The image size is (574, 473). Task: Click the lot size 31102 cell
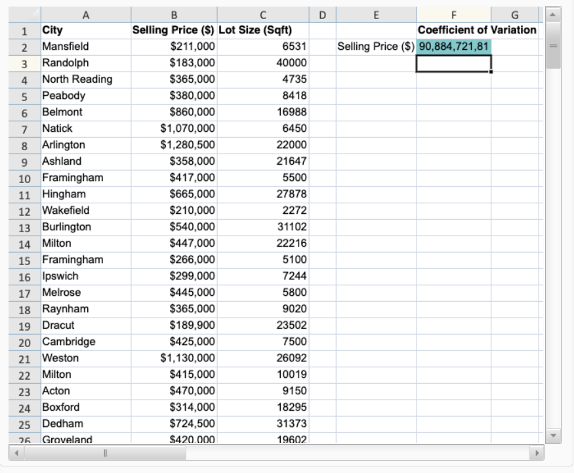pos(263,228)
